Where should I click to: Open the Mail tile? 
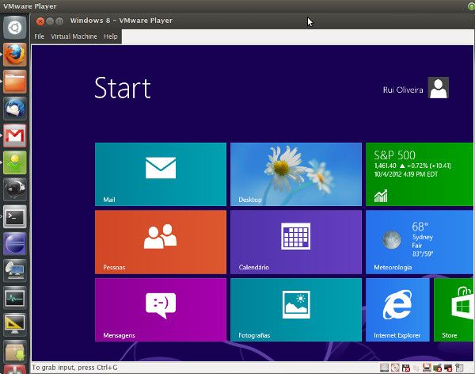[x=160, y=174]
